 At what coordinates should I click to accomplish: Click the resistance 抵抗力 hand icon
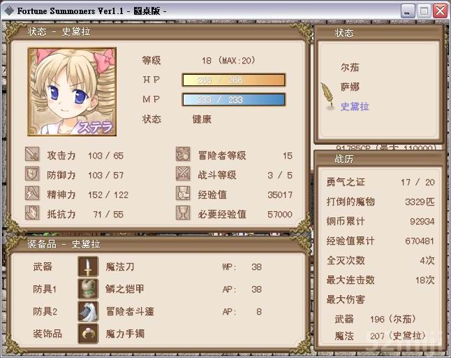(32, 213)
